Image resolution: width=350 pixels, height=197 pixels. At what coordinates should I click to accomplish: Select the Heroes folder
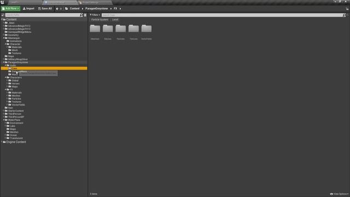coord(15,84)
